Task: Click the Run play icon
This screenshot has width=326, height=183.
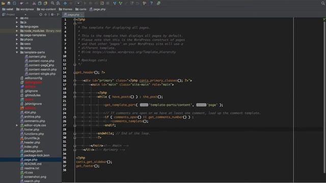Action: (85, 3)
